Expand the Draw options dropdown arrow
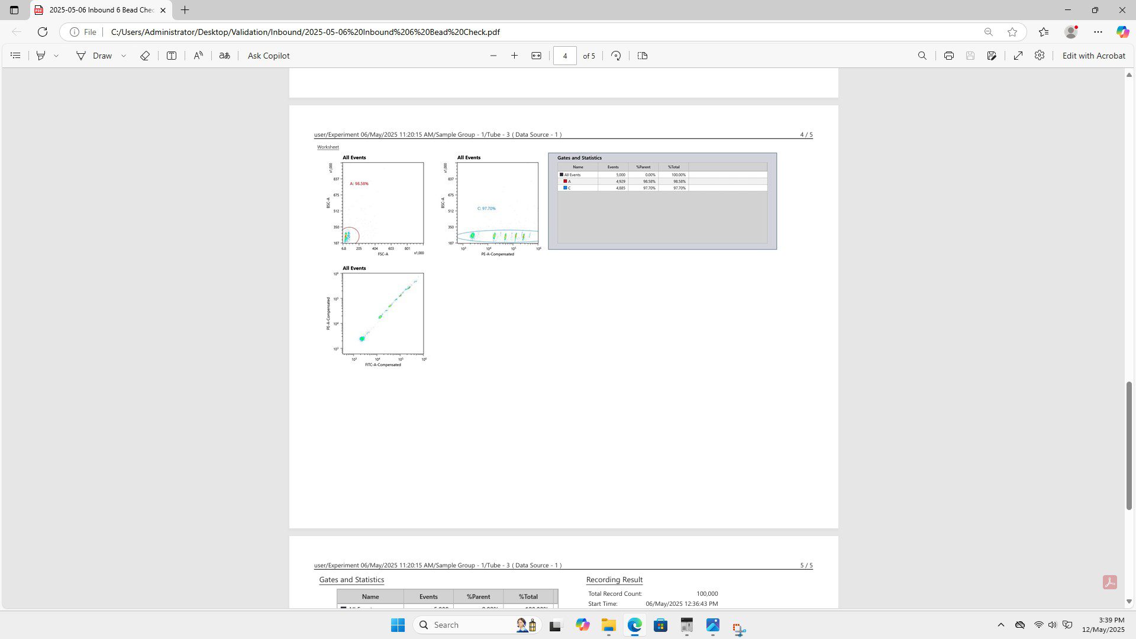Viewport: 1136px width, 639px height. pos(124,56)
